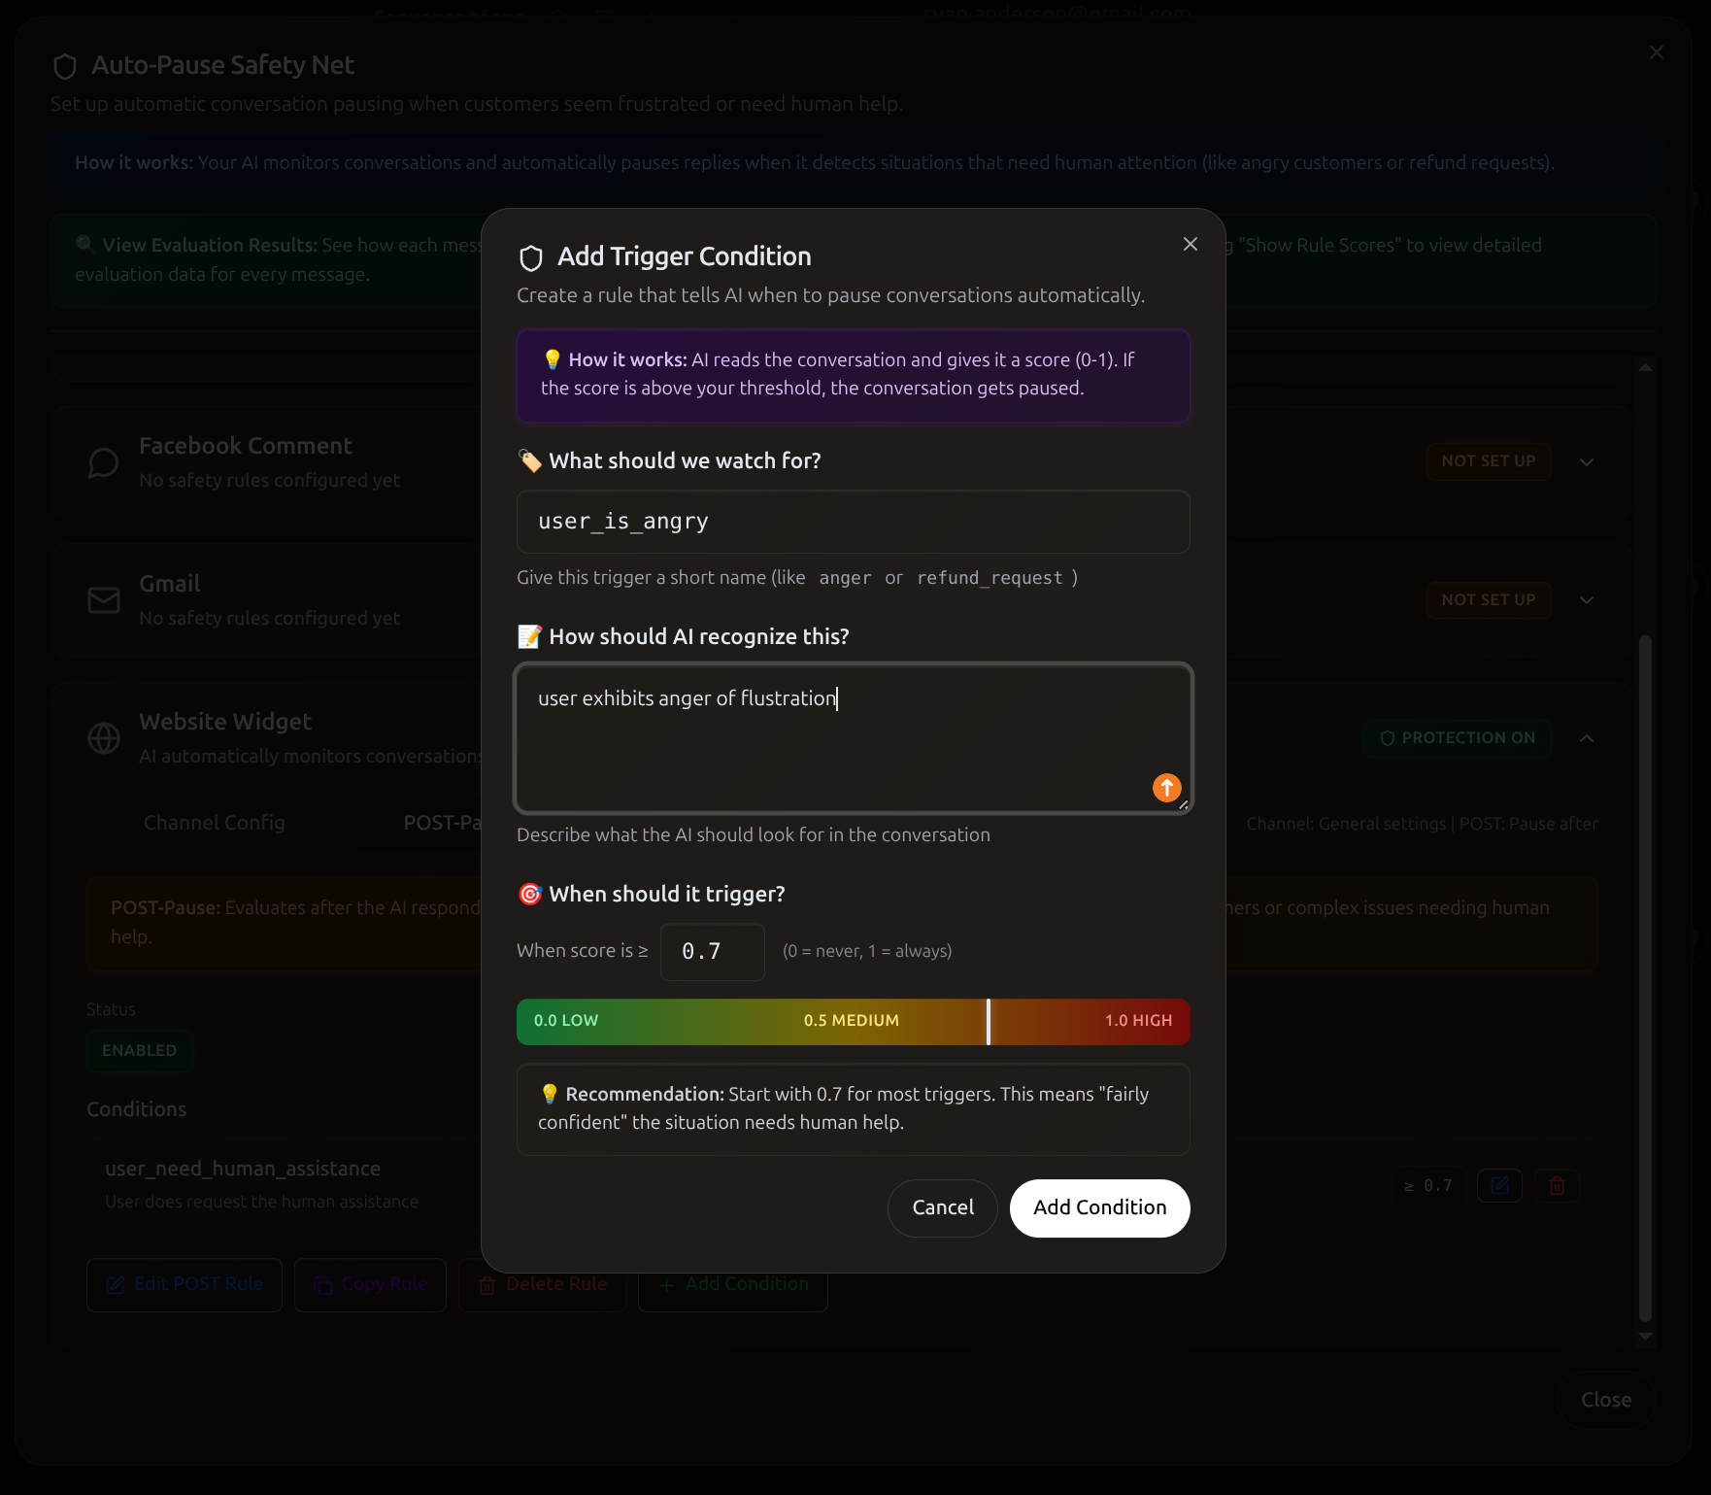Click the Facebook Comment speech bubble icon

coord(104,461)
